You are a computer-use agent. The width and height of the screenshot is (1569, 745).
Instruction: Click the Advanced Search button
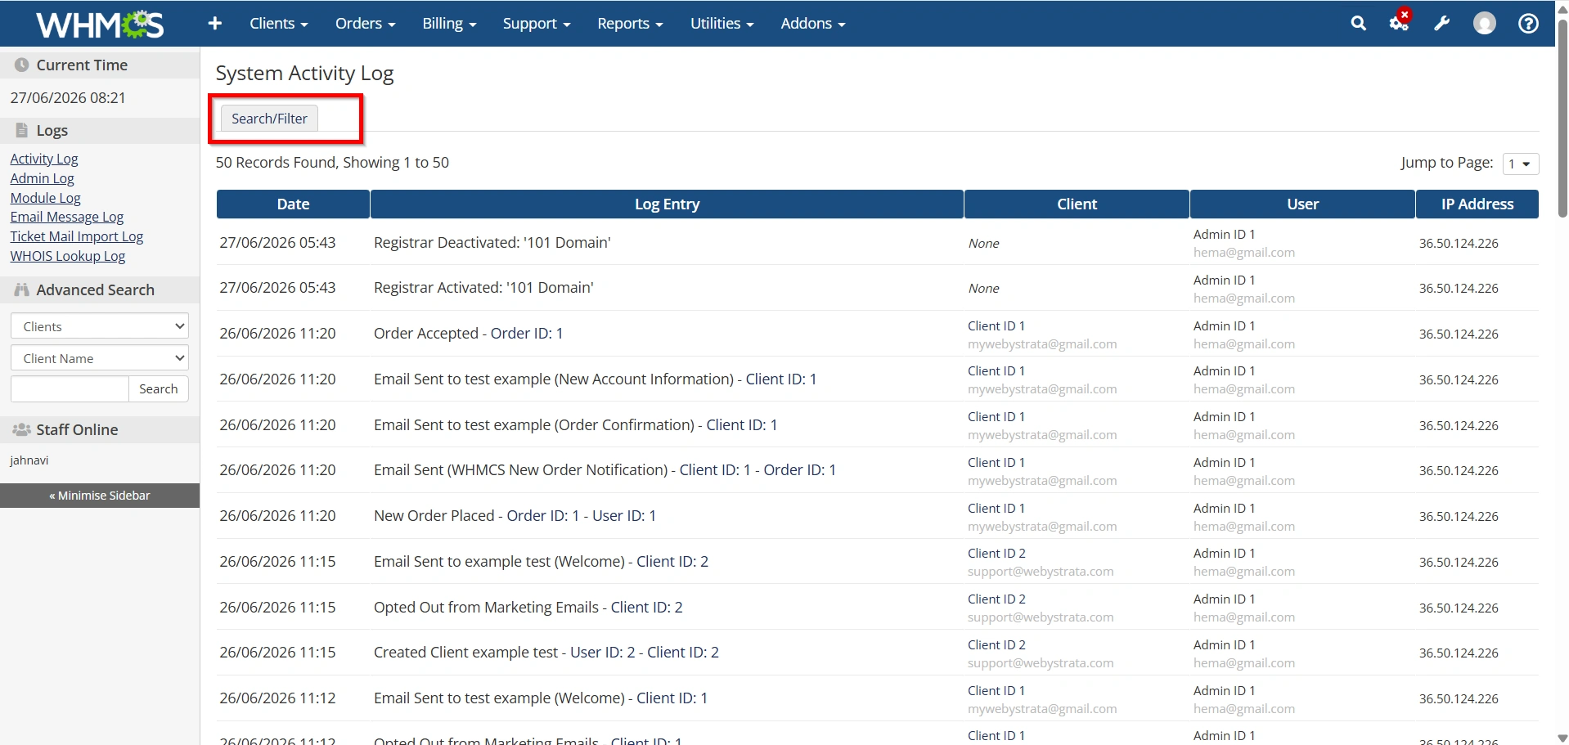[159, 388]
